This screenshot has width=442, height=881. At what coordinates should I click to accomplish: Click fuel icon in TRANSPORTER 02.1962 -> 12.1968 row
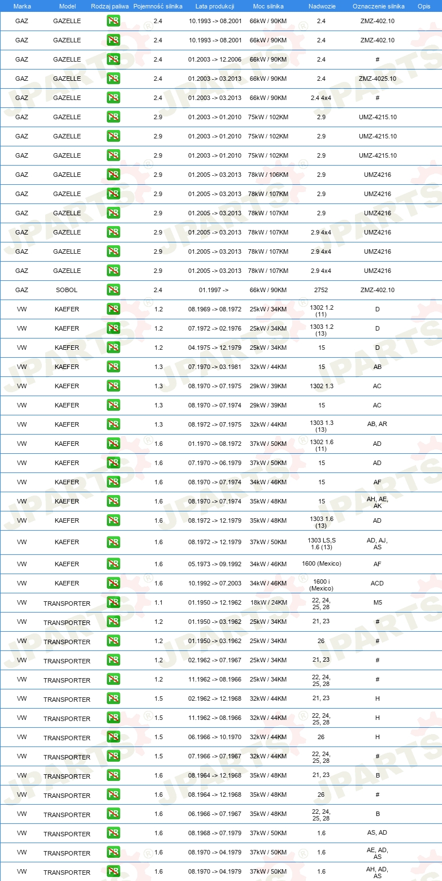[113, 698]
